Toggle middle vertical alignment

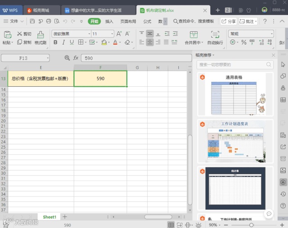tap(150, 34)
